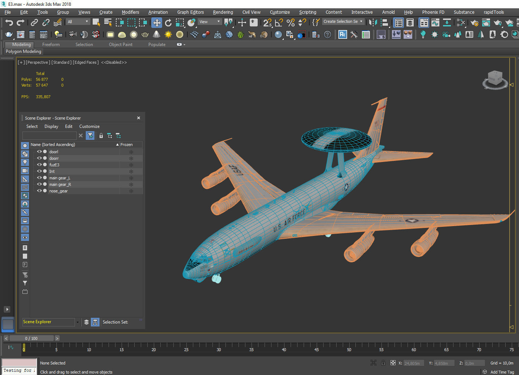
Task: Toggle Display Cameras filter in Scene Explorer
Action: pos(25,171)
